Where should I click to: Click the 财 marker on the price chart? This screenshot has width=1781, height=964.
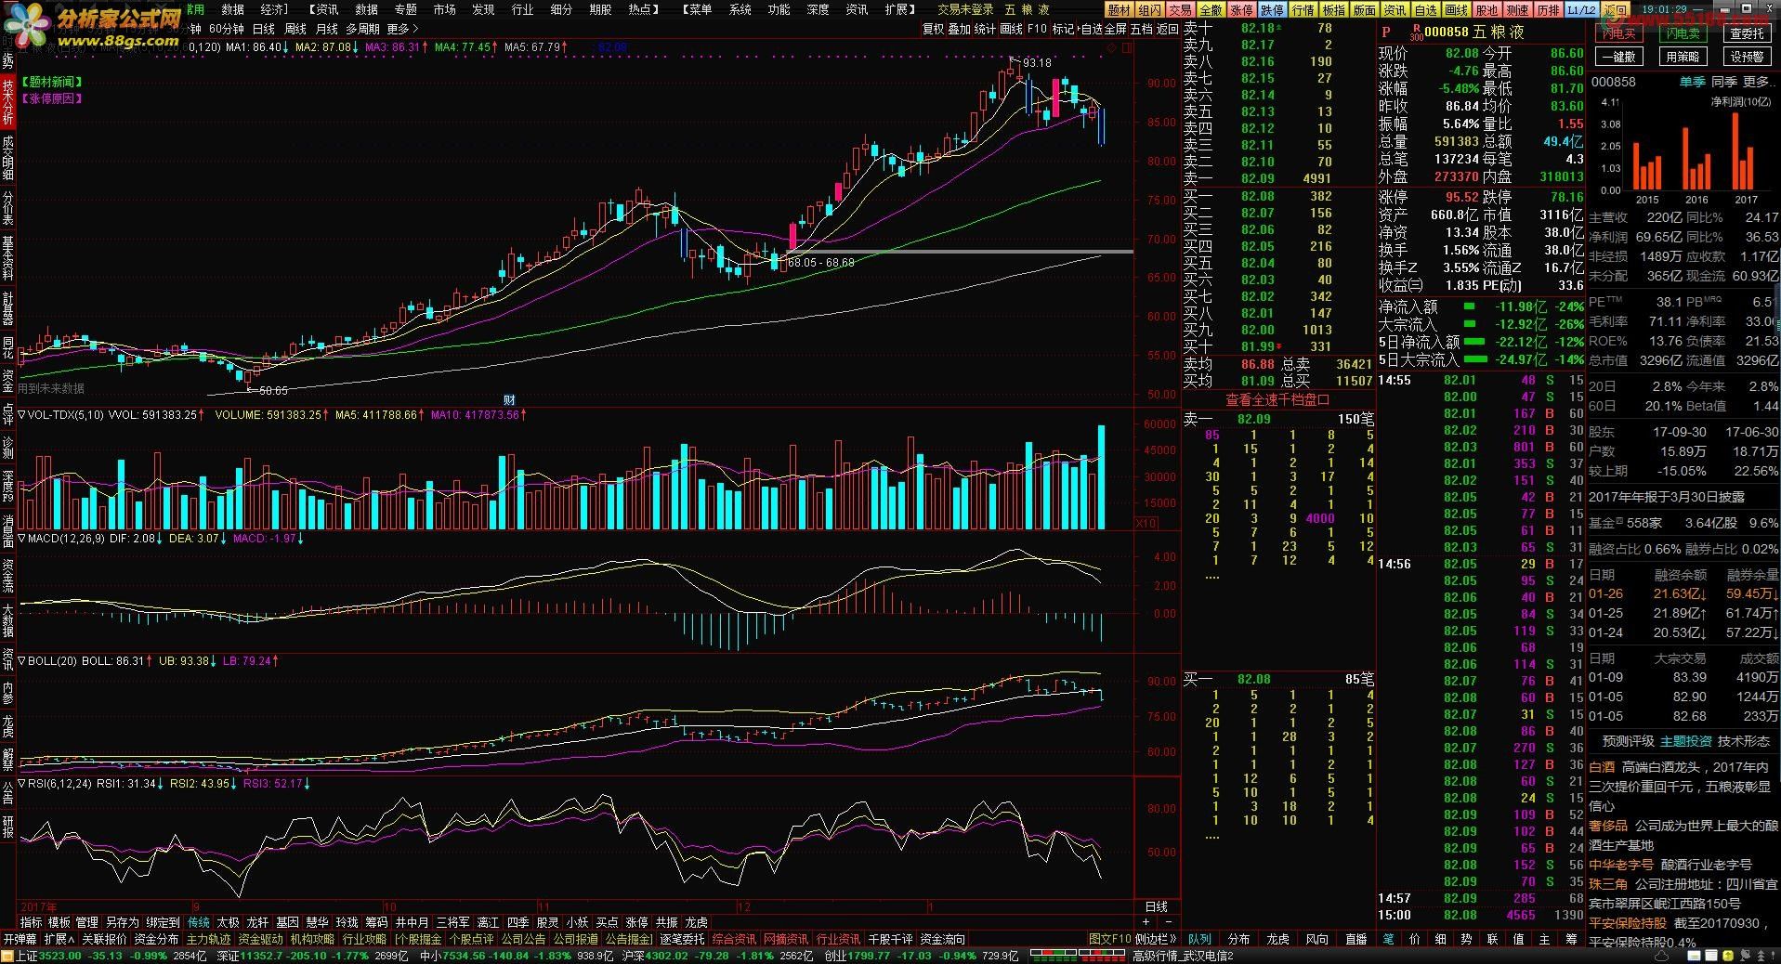509,400
